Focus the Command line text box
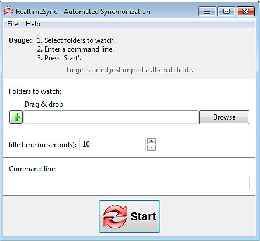260x241 pixels. (129, 182)
